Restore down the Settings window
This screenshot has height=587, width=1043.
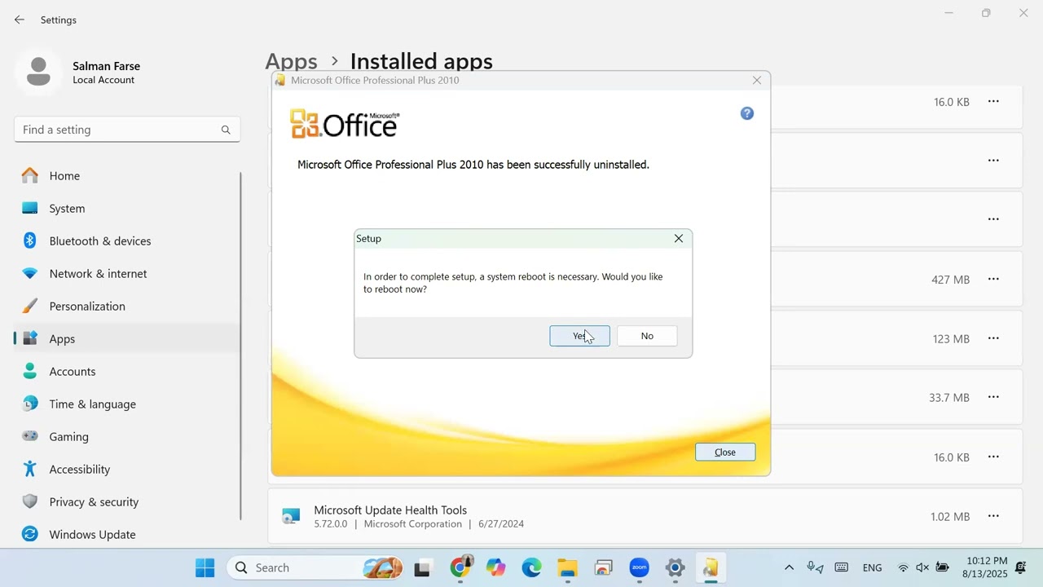pos(986,13)
